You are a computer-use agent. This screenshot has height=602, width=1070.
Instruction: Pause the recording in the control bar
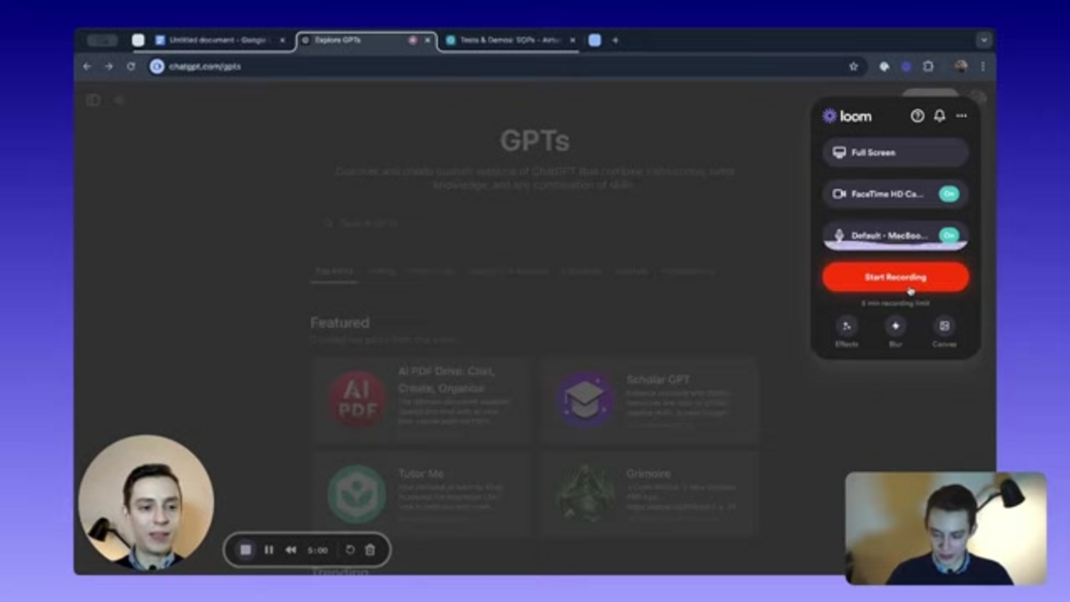click(x=268, y=550)
